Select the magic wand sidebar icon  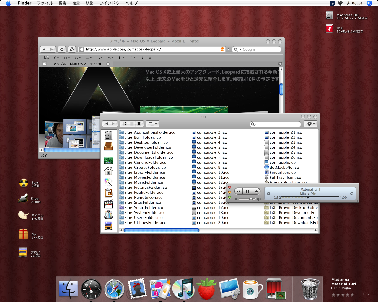coord(108,182)
